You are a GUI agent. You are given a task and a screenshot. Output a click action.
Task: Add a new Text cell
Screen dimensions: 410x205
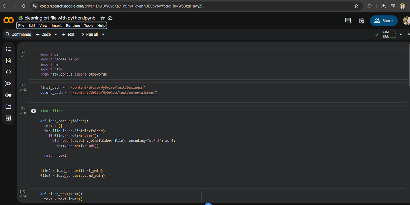point(68,34)
